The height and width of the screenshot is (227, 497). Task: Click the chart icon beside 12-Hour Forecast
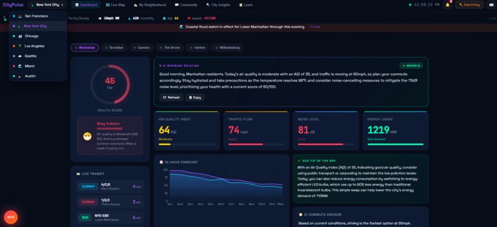161,162
